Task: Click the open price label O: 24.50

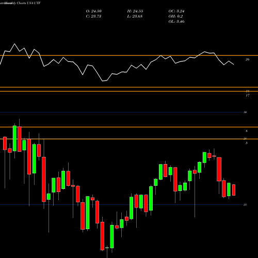Action: (x=94, y=11)
